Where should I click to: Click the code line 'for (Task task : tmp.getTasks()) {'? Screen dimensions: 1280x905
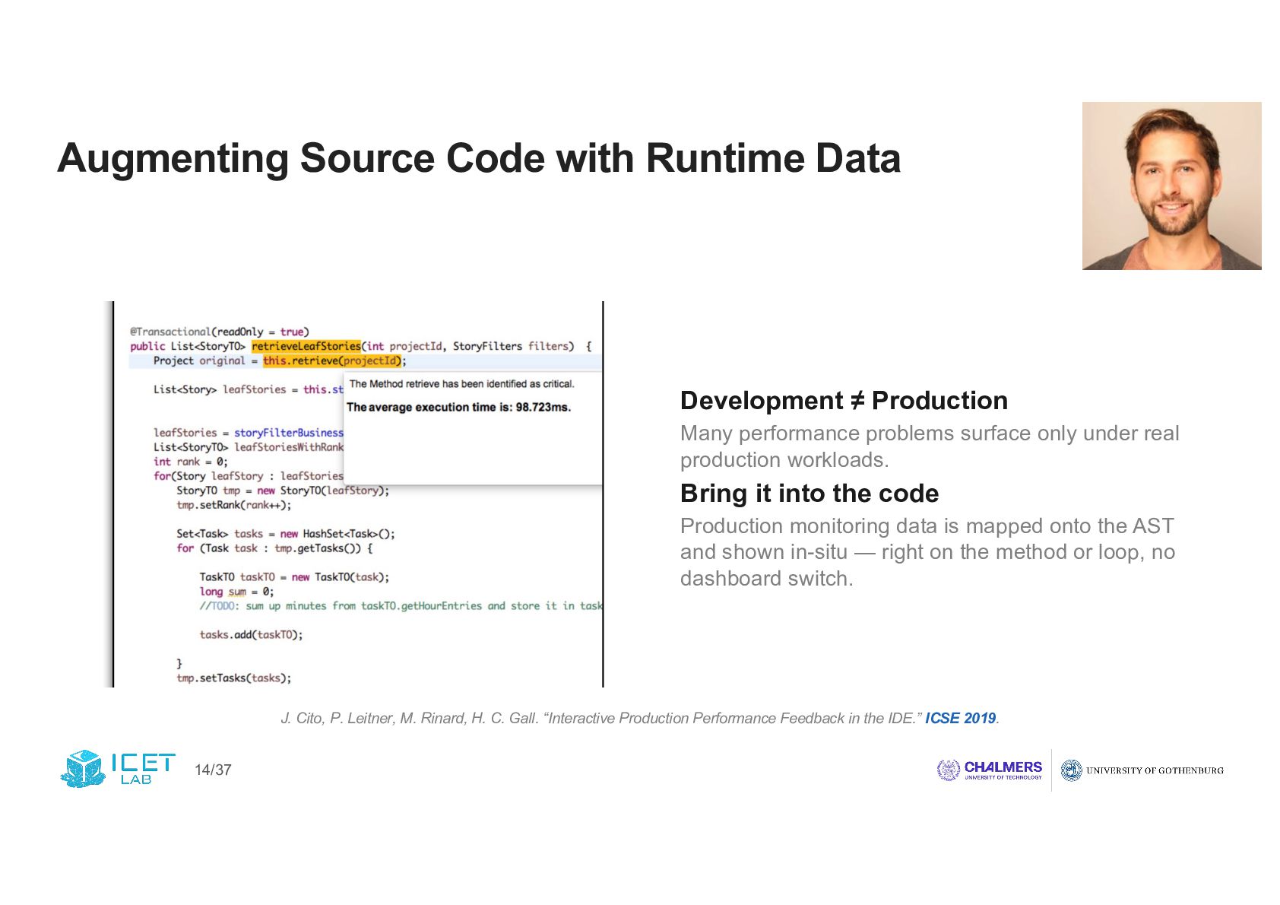(274, 548)
